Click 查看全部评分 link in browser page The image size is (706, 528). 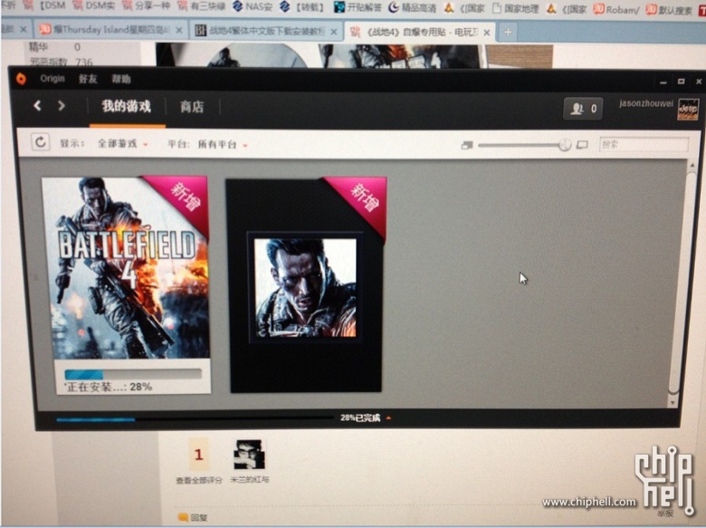pos(199,480)
